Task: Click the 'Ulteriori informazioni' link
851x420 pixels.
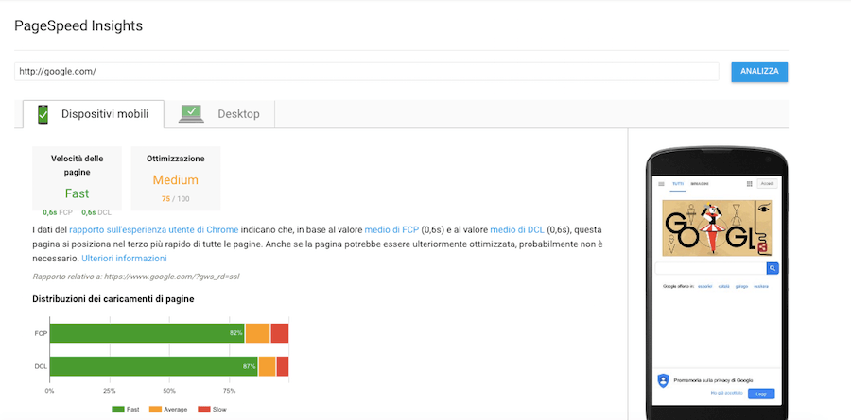Action: (x=124, y=258)
